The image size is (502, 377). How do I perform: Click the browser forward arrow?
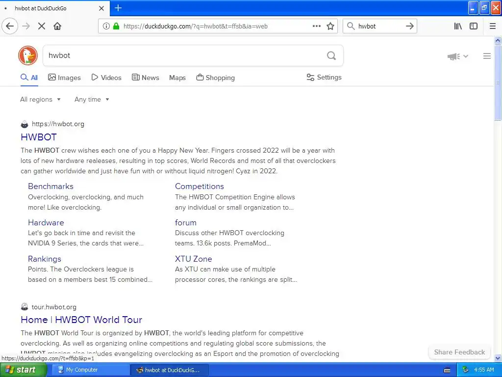[x=26, y=26]
